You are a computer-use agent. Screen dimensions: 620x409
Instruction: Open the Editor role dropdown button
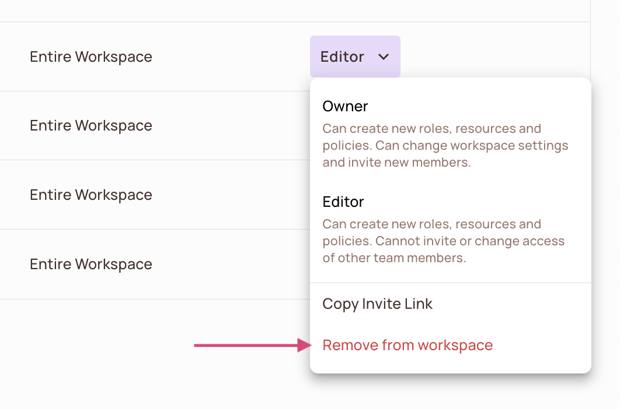(354, 57)
